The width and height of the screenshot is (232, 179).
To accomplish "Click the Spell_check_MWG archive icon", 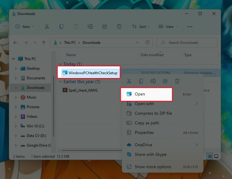I will [x=65, y=90].
